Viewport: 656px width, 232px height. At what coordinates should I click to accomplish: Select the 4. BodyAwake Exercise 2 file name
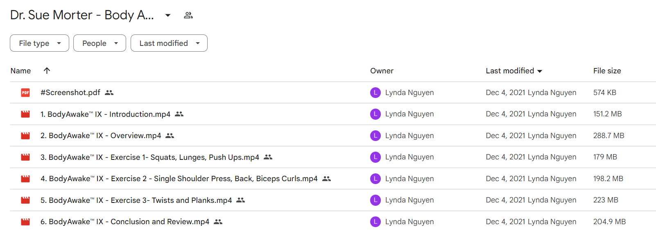point(179,179)
